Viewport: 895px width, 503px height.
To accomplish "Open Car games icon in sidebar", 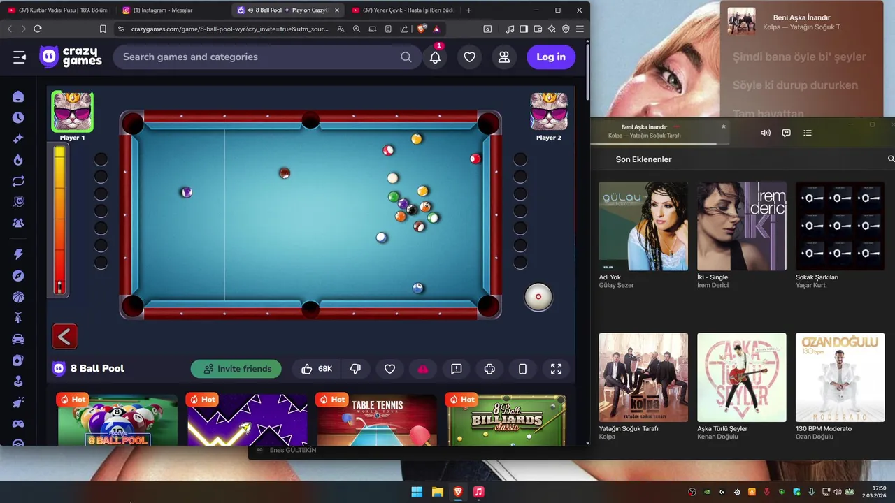I will tap(18, 340).
